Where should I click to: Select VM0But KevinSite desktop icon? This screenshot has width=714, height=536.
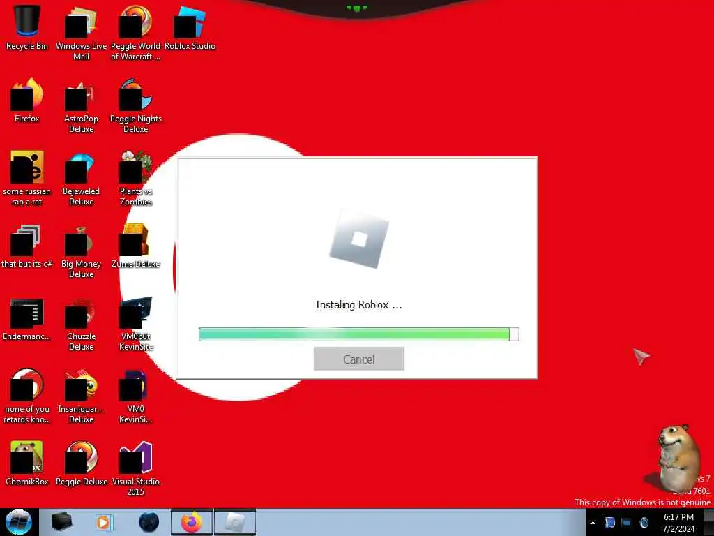tap(135, 324)
